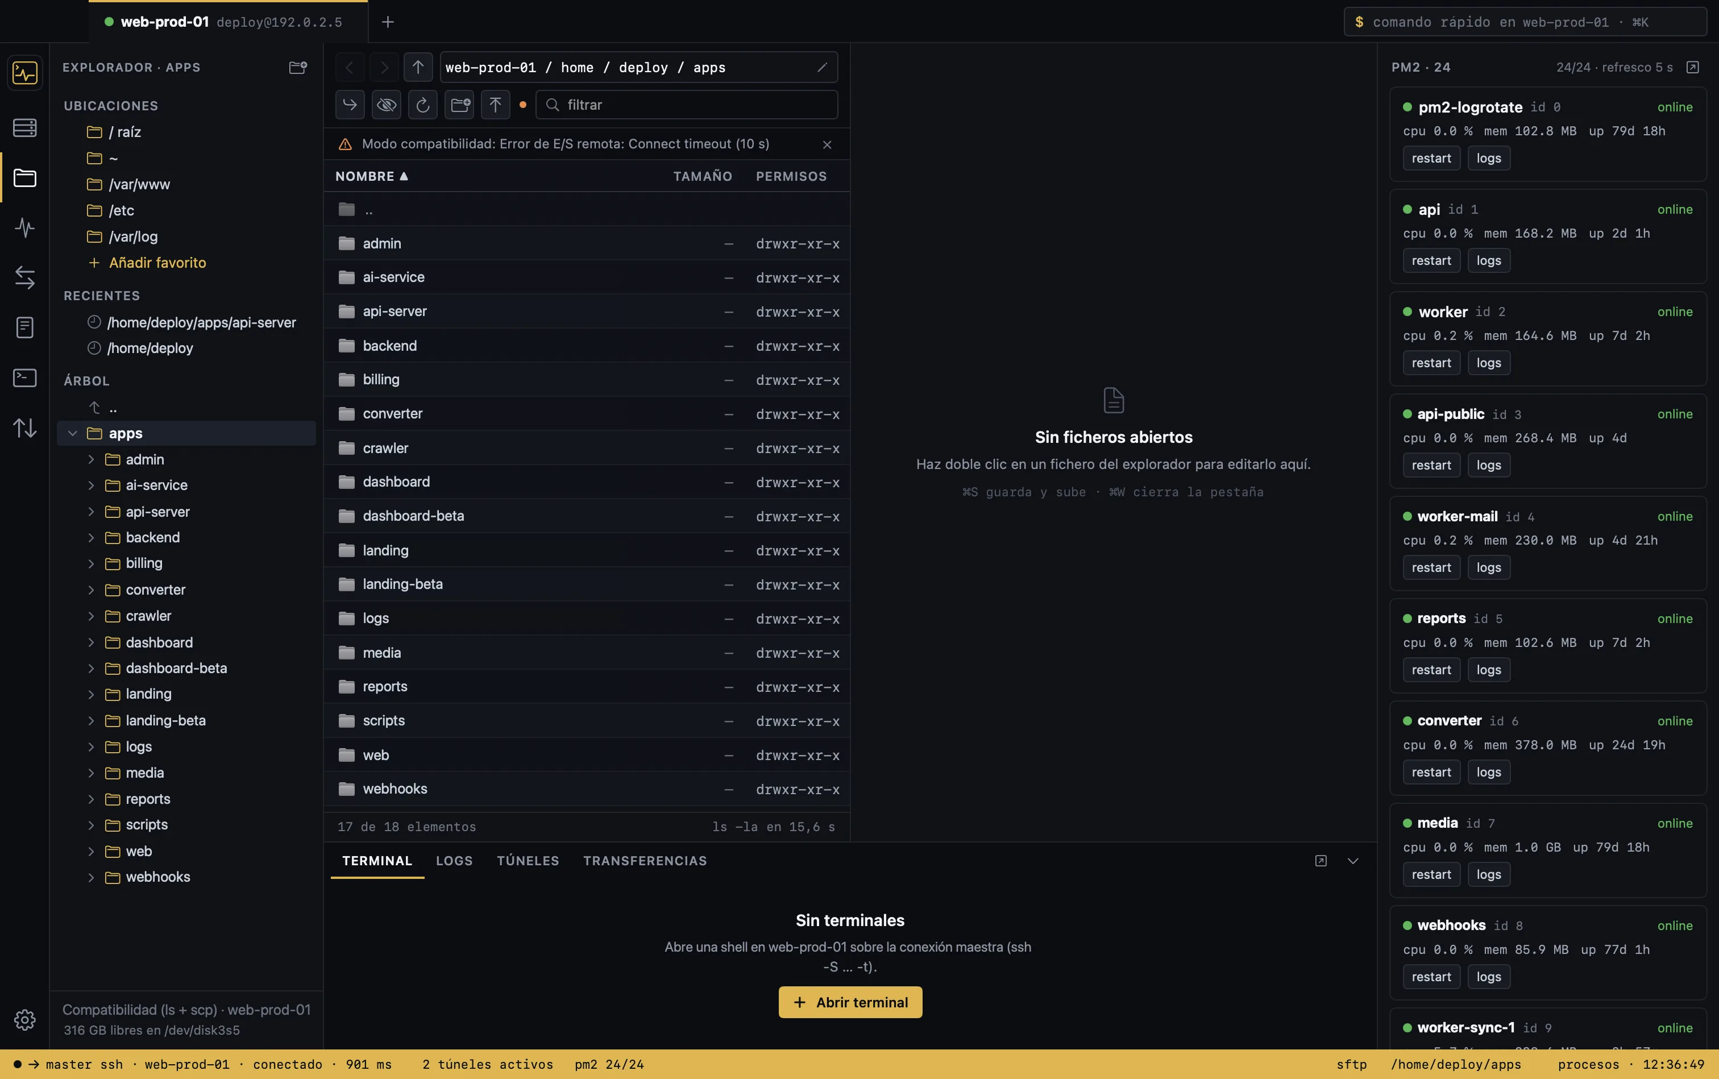Create new folder from file toolbar
The image size is (1719, 1079).
click(460, 105)
